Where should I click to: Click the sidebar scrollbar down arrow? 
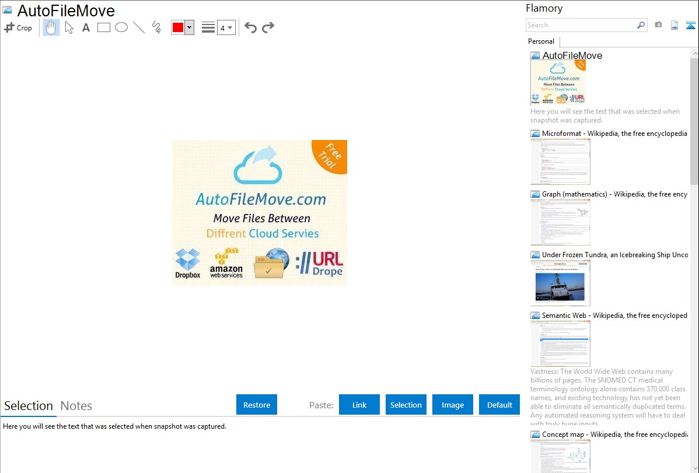coord(694,468)
